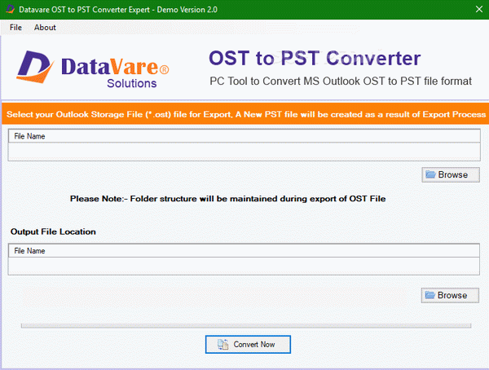Browse for the source OST file
489x370 pixels.
coord(451,174)
